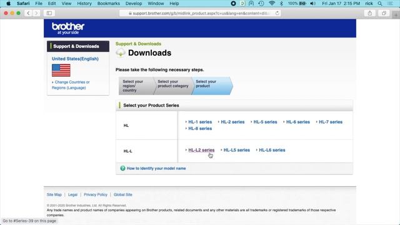Open the Safari application menu

23,4
